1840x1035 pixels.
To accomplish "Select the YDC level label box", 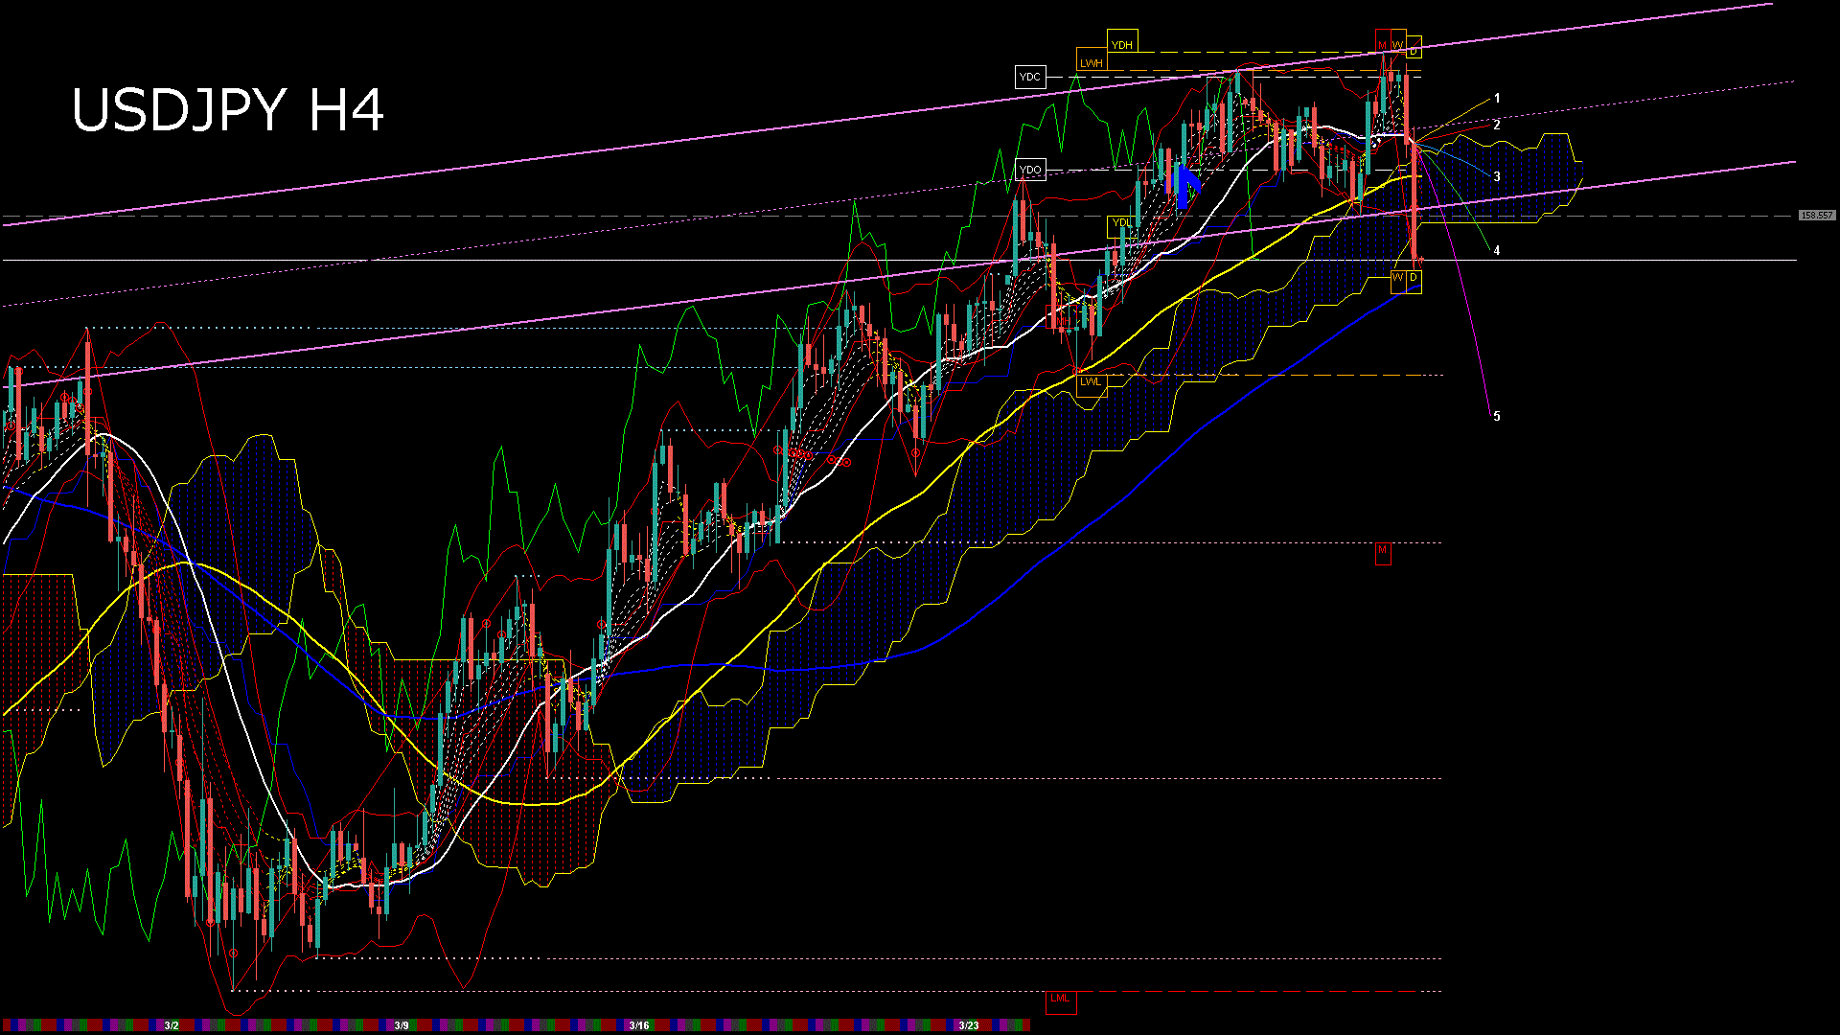I will click(1030, 78).
